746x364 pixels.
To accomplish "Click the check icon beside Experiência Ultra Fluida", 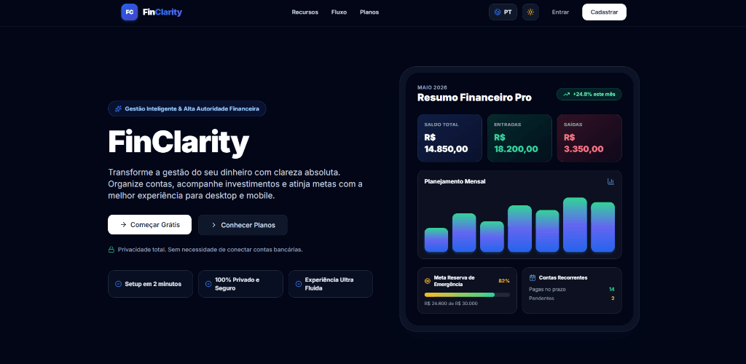I will [x=299, y=284].
